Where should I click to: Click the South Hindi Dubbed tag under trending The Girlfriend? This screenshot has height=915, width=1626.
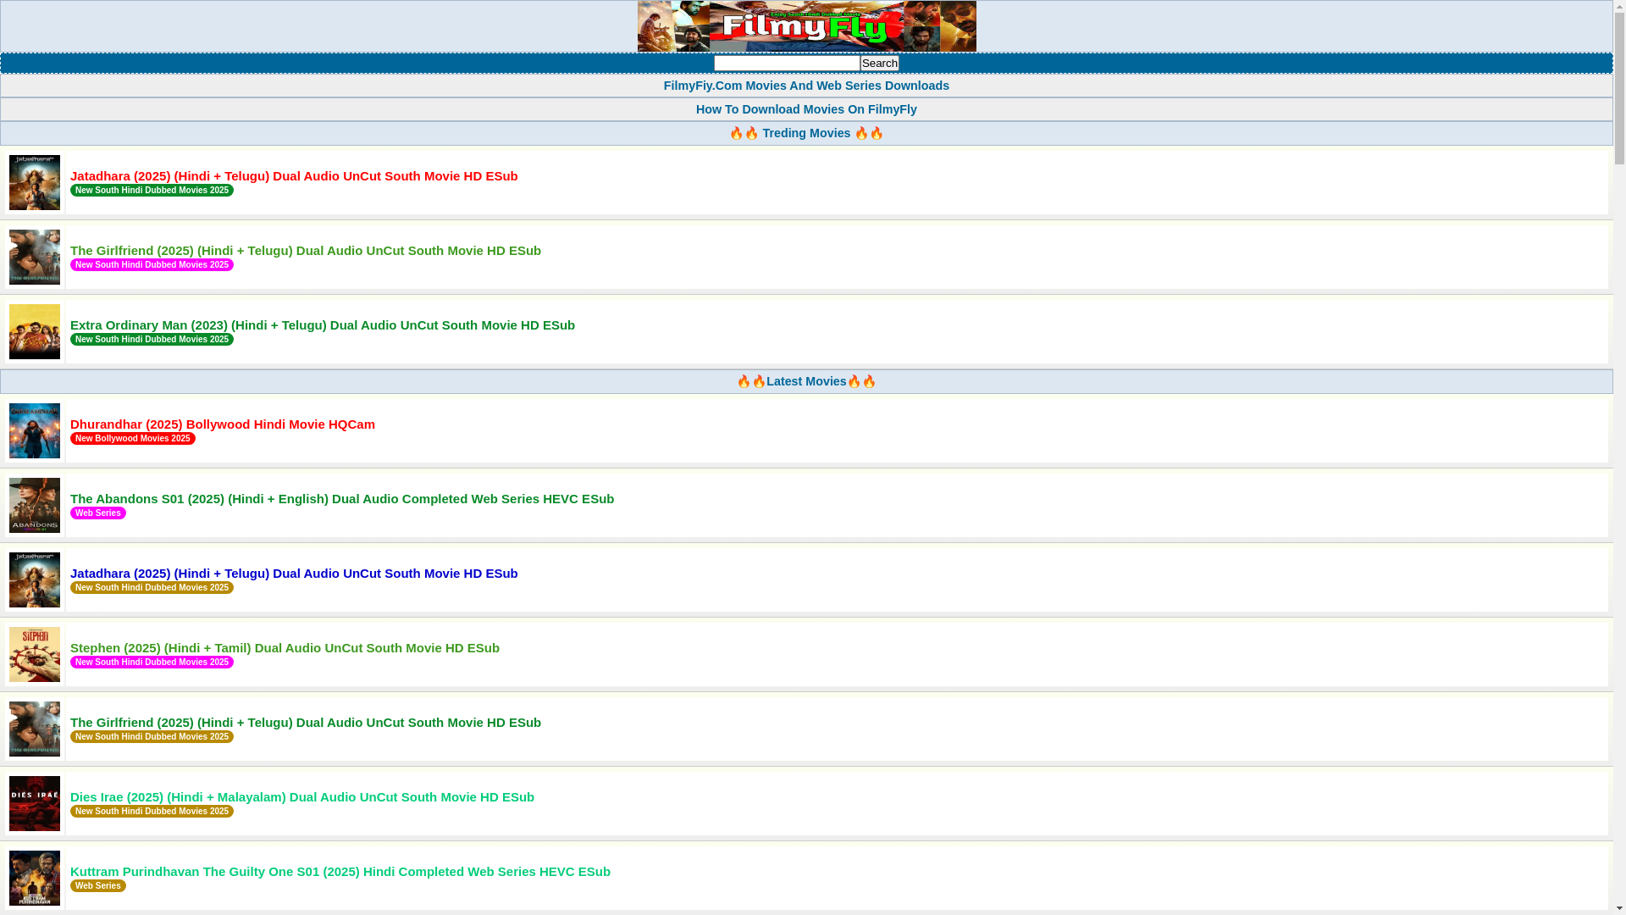(x=152, y=265)
